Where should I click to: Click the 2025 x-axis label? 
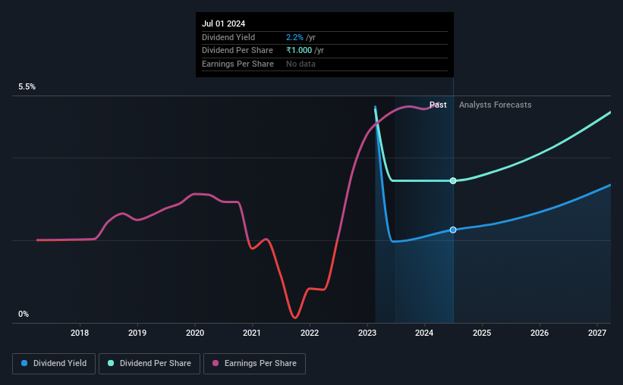482,333
